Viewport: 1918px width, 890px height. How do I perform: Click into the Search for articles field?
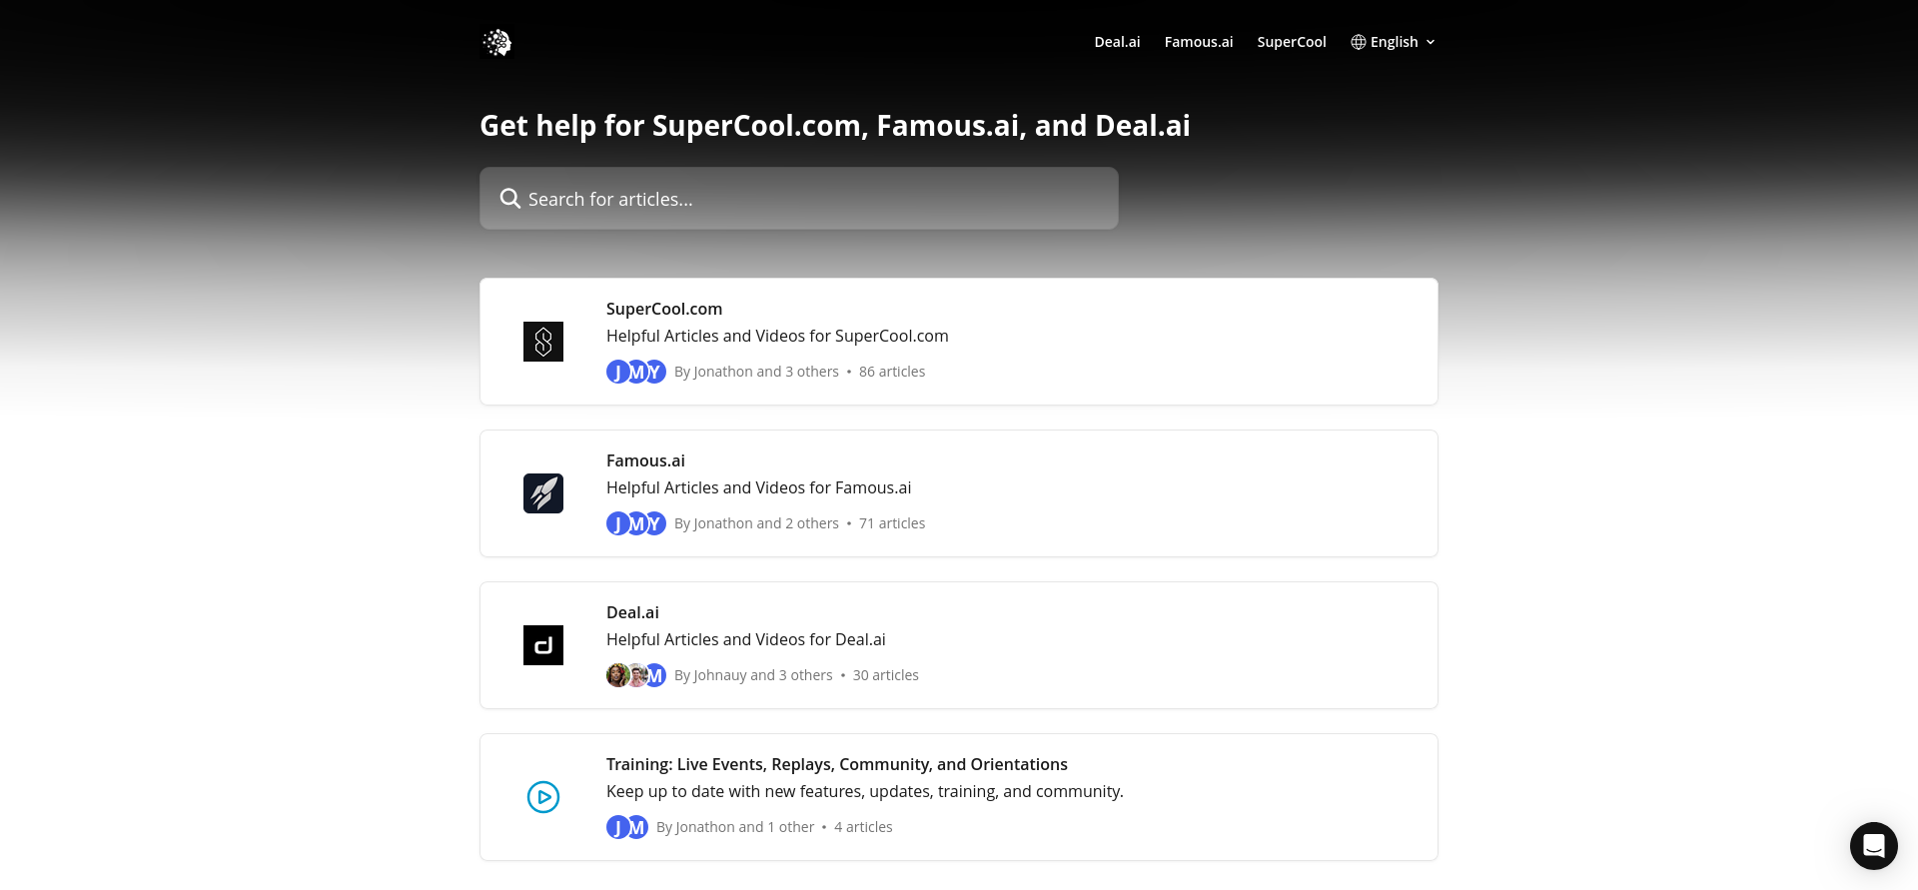pos(799,199)
